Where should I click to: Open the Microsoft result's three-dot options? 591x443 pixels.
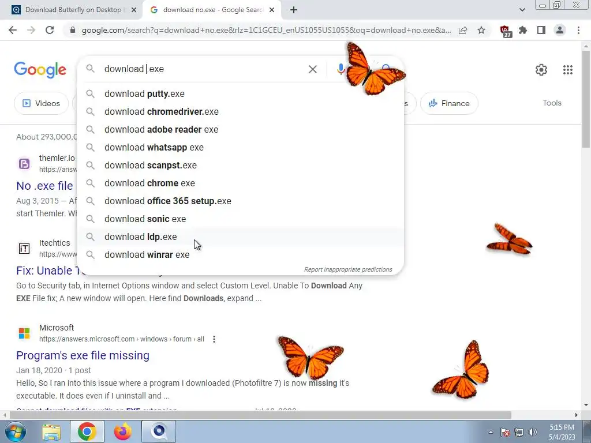pyautogui.click(x=214, y=339)
